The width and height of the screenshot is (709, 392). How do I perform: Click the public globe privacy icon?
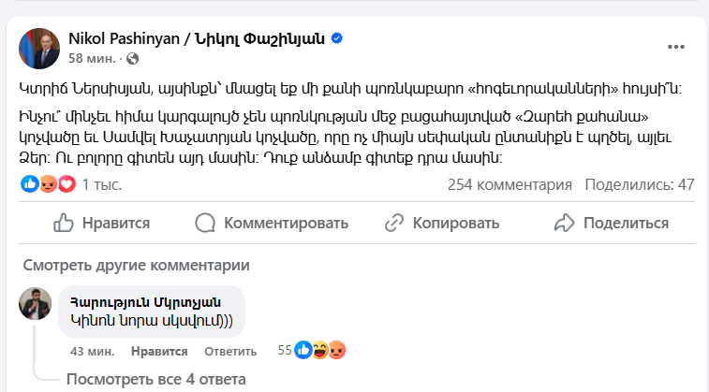coord(132,59)
